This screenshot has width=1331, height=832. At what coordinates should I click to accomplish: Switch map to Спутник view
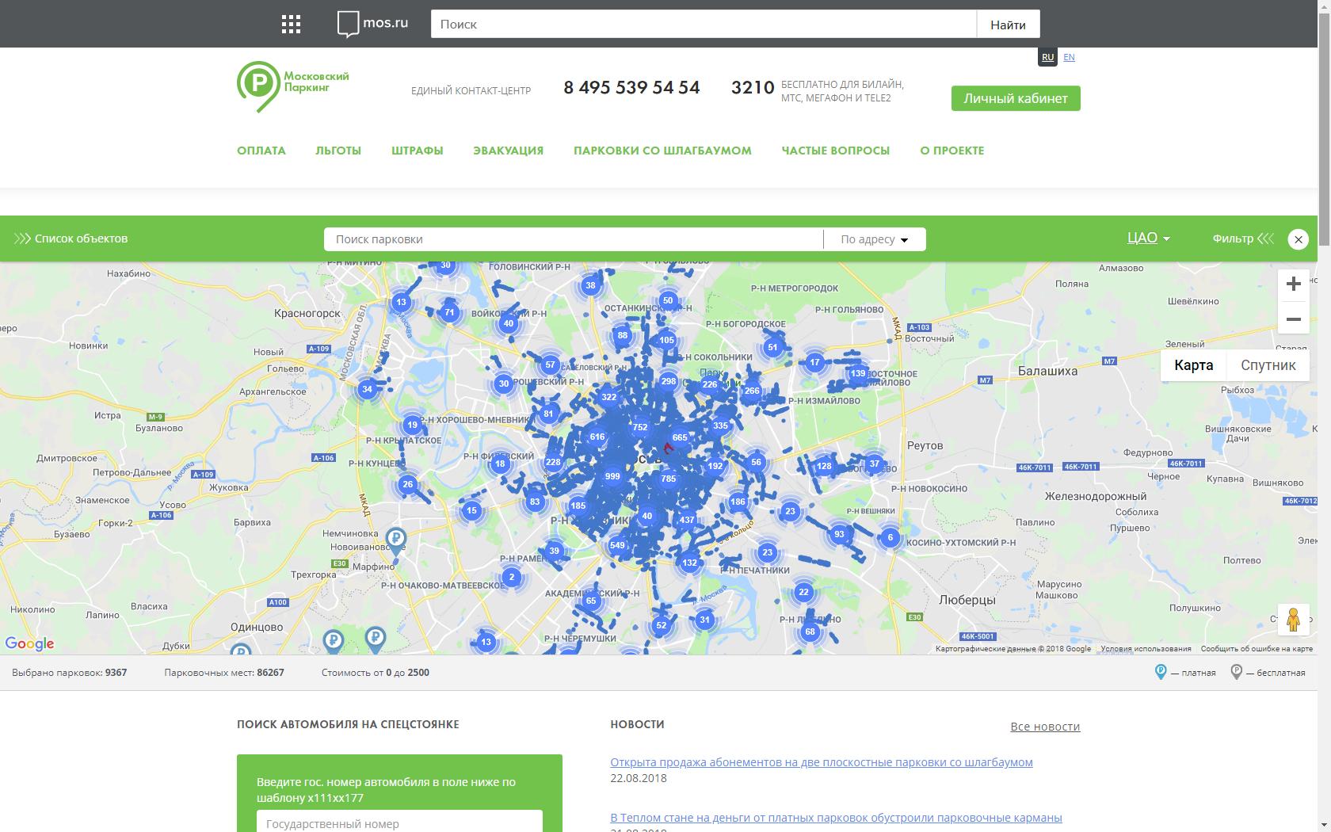(1268, 365)
